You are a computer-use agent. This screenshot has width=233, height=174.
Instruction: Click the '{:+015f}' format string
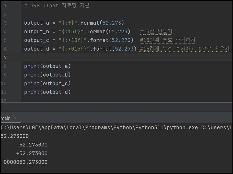(74, 49)
